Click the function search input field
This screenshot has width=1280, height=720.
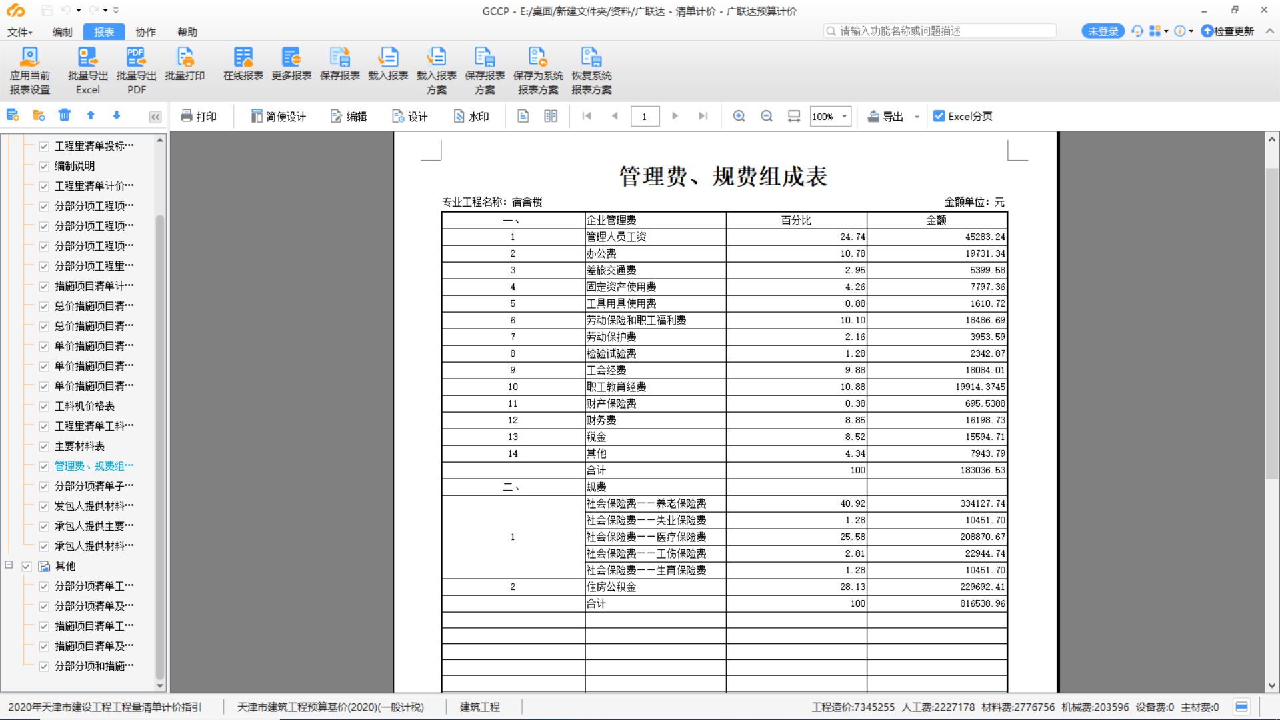[x=940, y=31]
